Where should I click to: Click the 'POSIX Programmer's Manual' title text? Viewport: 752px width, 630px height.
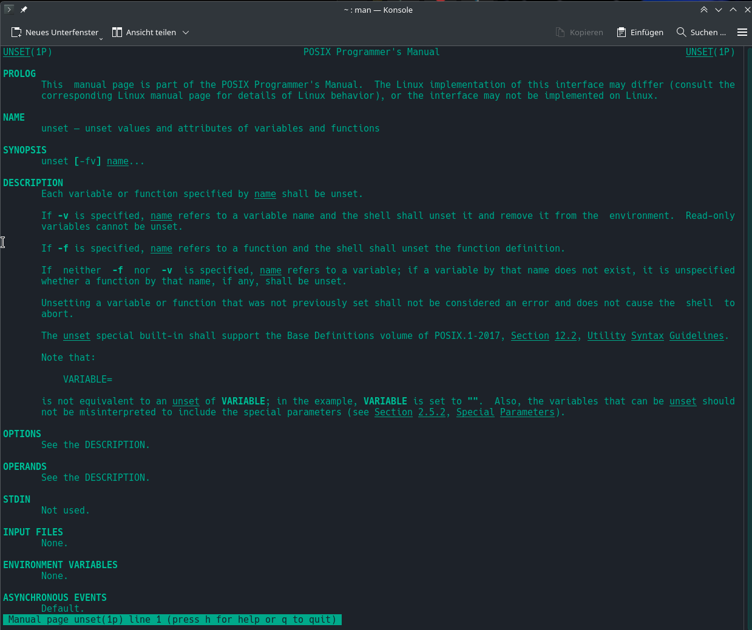point(371,52)
